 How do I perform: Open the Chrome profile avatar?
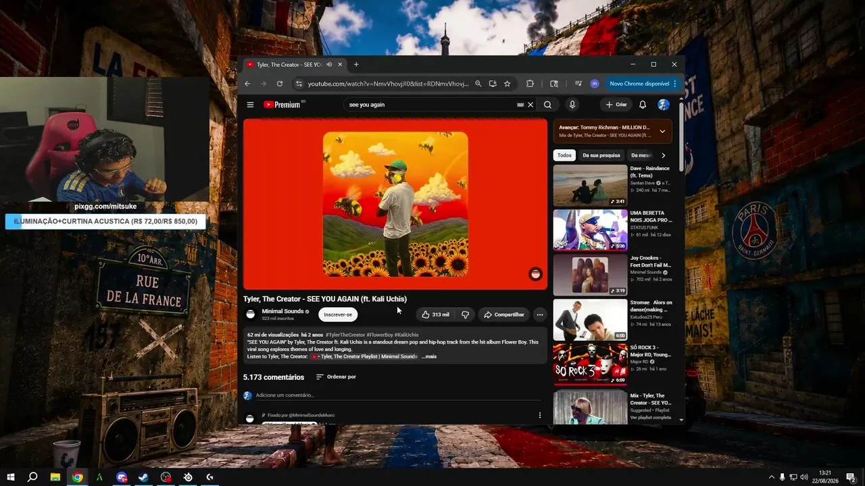[x=595, y=84]
